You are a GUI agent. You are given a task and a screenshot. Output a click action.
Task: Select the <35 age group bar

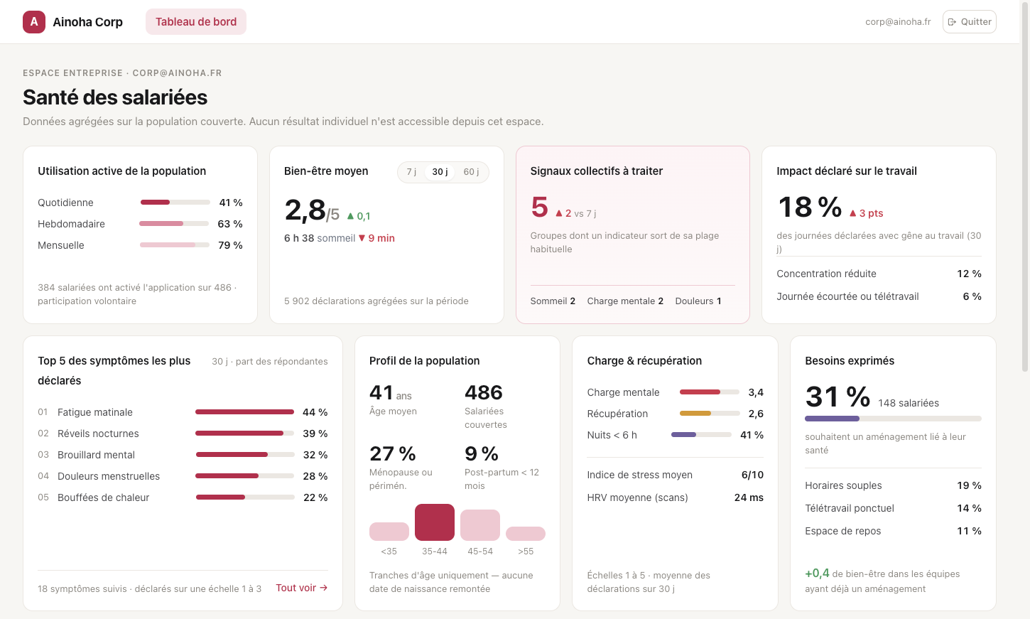pyautogui.click(x=389, y=532)
